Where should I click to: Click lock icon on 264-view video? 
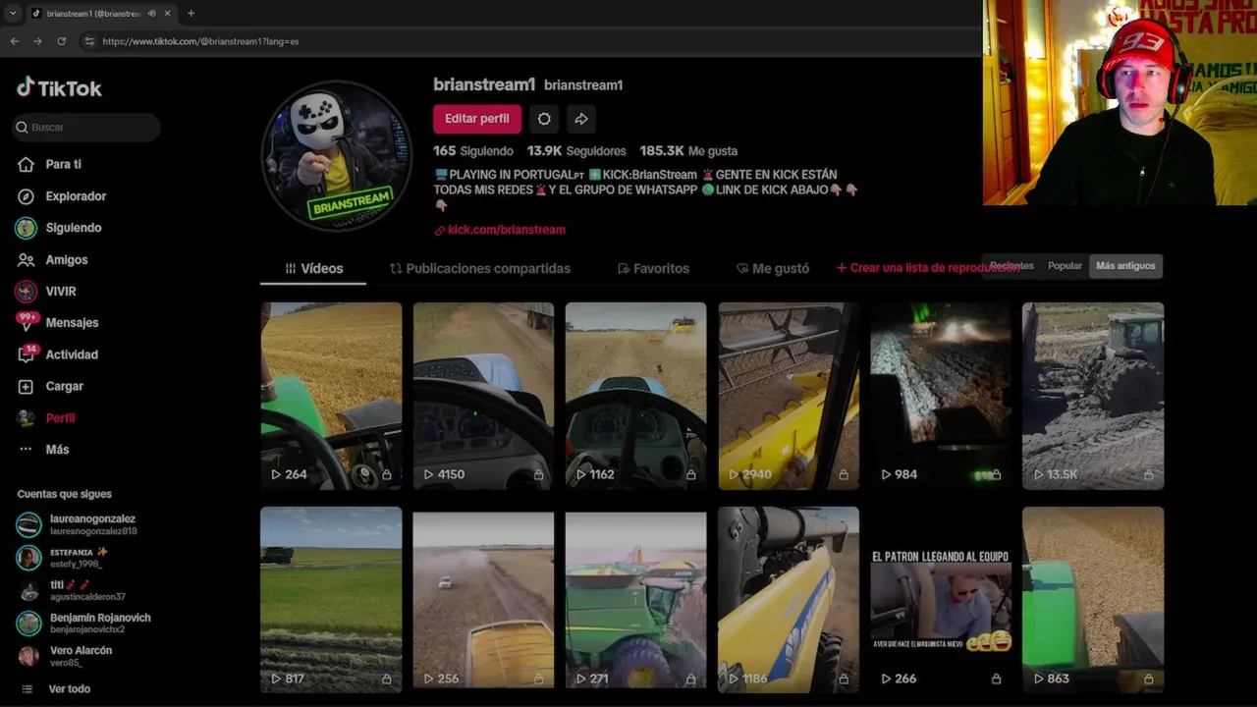click(x=386, y=474)
